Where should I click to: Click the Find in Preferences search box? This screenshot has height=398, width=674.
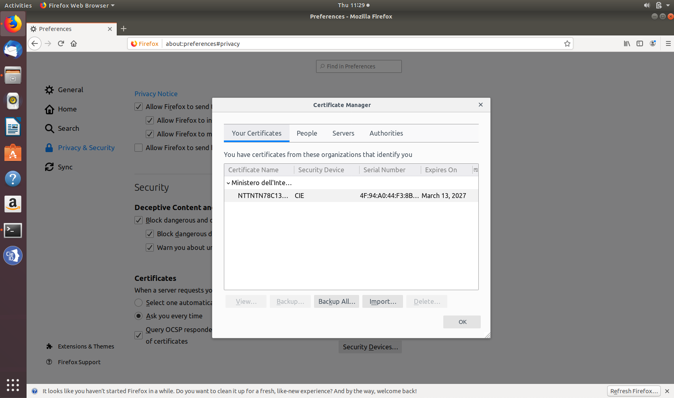(359, 66)
